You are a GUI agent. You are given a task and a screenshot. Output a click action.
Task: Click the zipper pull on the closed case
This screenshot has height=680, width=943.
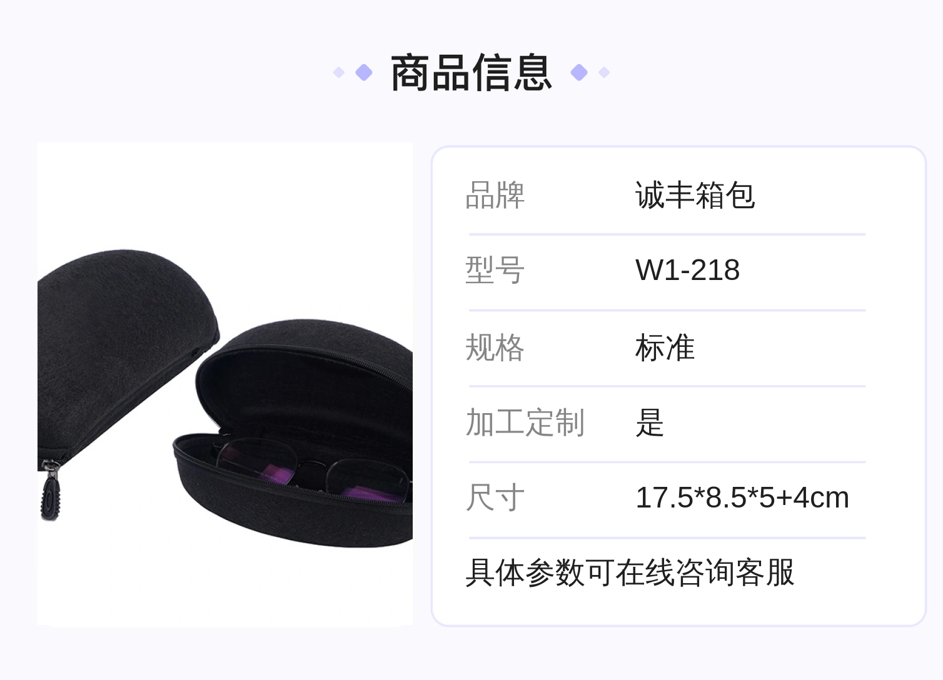(51, 492)
